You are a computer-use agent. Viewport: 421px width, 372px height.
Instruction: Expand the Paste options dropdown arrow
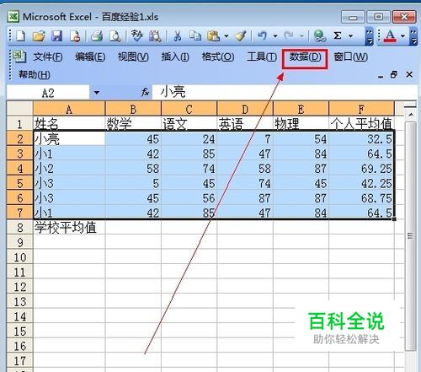[x=226, y=36]
